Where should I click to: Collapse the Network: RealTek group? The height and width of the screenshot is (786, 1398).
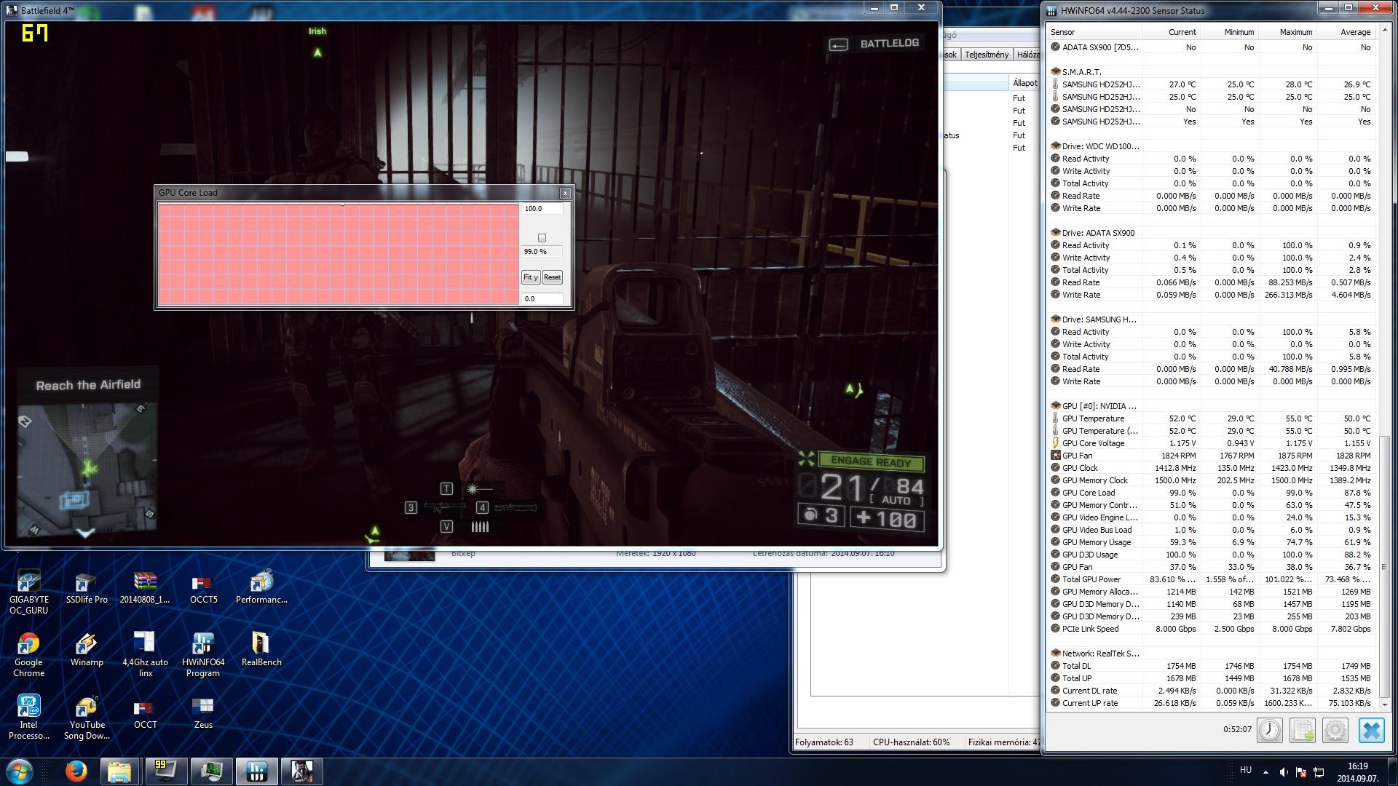(1056, 653)
